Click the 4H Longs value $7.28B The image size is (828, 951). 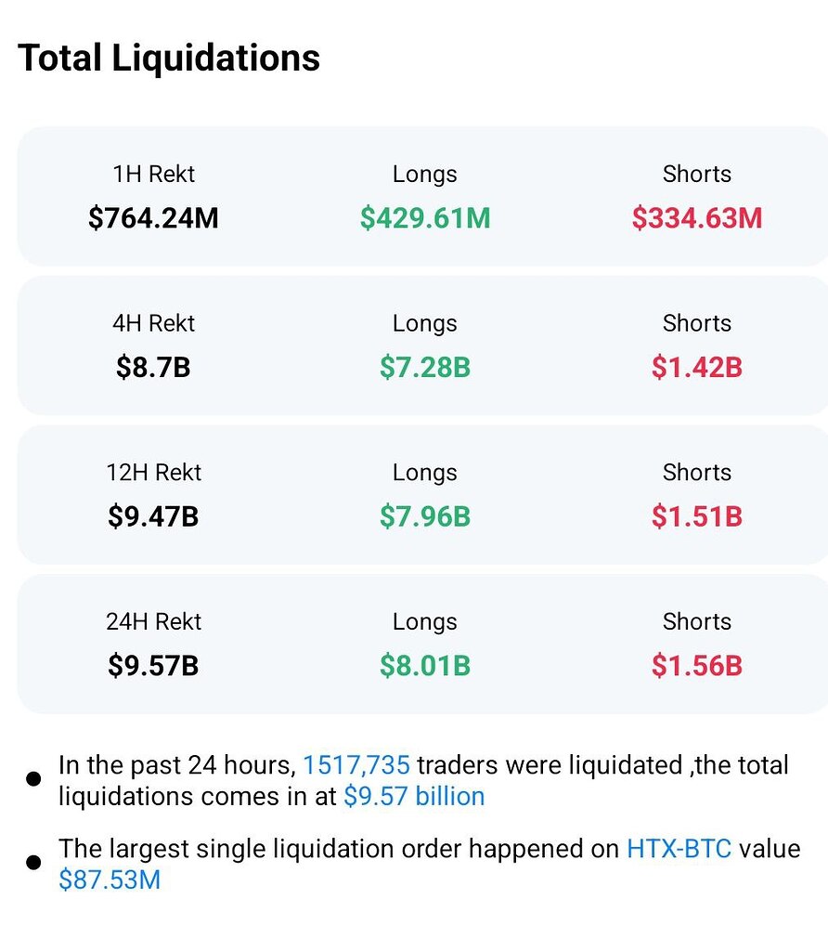pos(425,368)
